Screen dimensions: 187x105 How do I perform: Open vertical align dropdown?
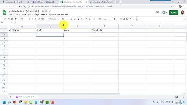tap(106, 19)
